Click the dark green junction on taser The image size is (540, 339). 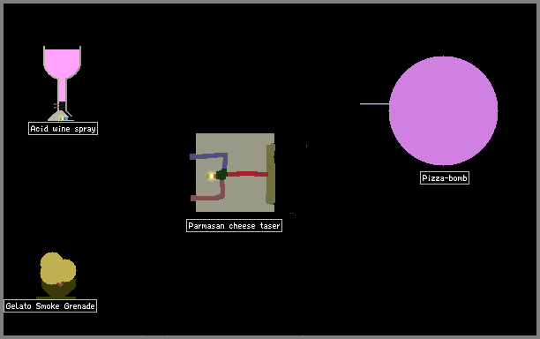[x=221, y=174]
